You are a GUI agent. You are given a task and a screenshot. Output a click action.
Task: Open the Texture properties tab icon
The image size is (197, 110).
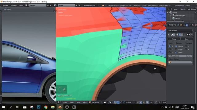tap(195, 25)
